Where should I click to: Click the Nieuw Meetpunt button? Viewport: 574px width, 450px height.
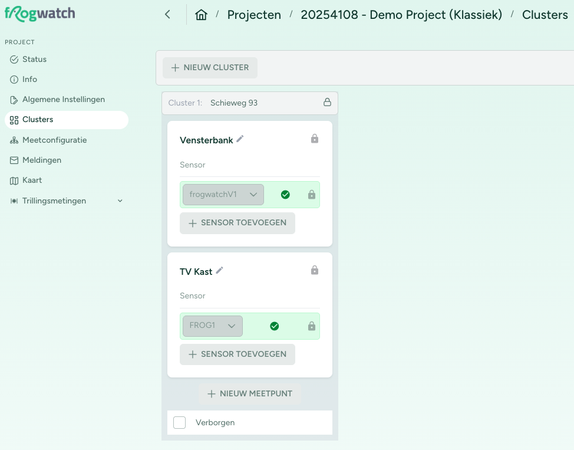250,394
